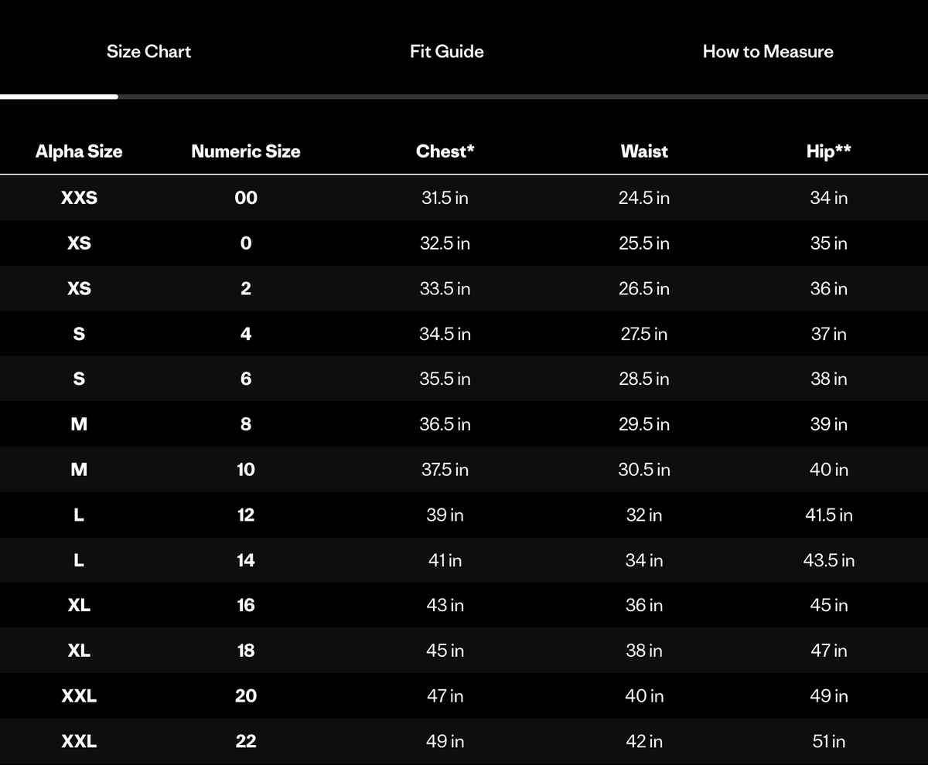928x765 pixels.
Task: Switch to the Fit Guide tab
Action: pyautogui.click(x=447, y=52)
